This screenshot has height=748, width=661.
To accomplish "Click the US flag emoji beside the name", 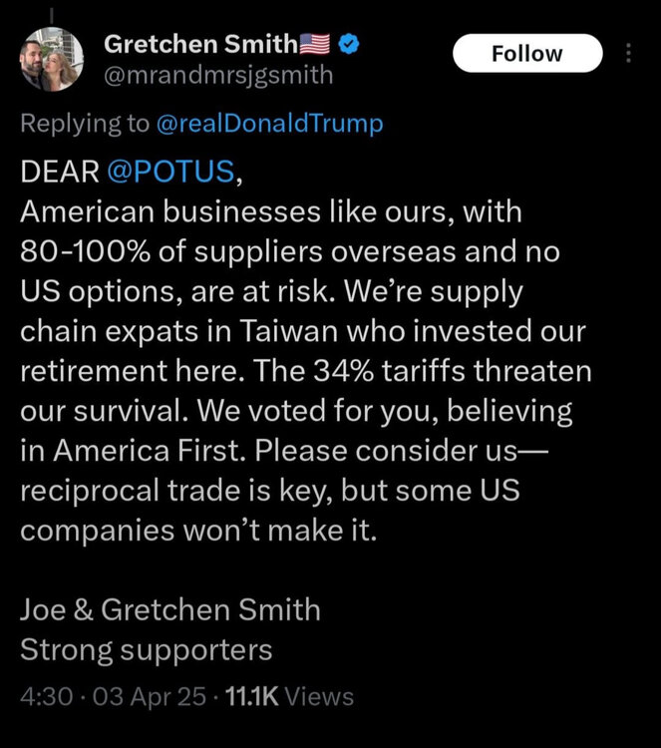I will [315, 44].
